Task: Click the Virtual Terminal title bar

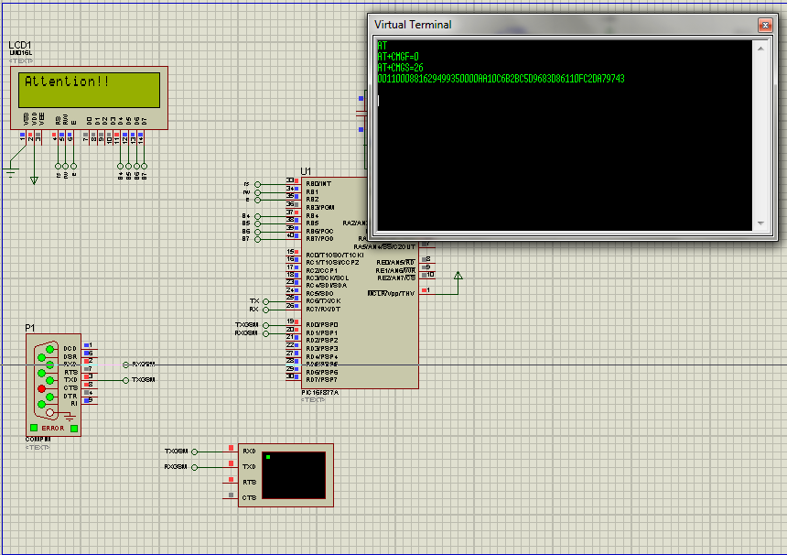Action: click(x=549, y=25)
